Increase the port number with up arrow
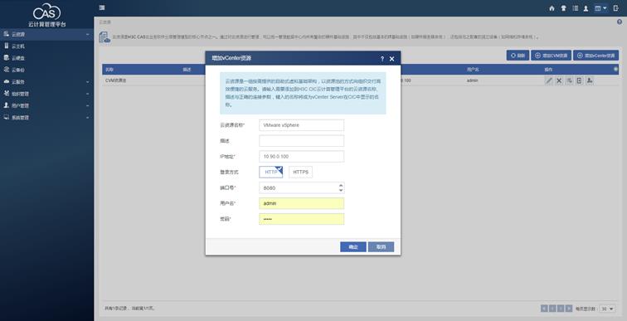Screen dimensions: 627x321 click(341, 186)
